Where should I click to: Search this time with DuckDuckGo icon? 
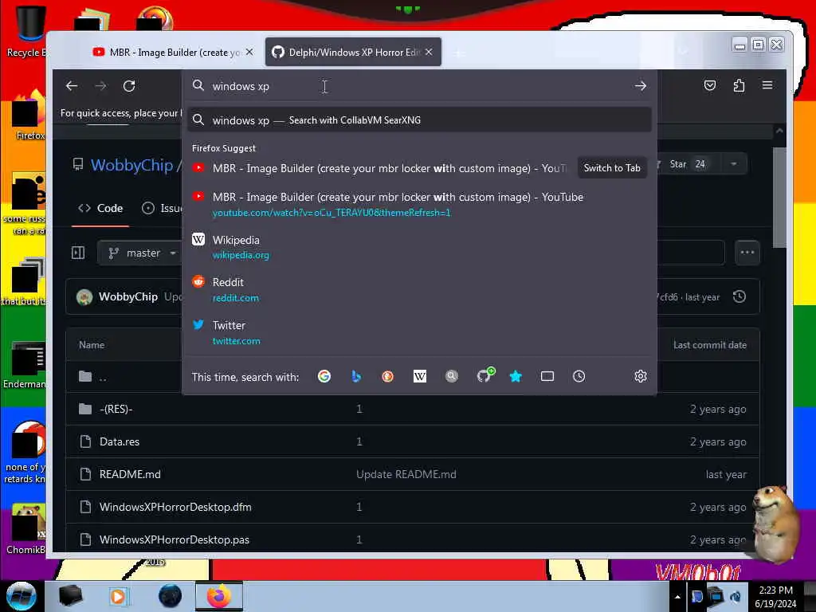388,376
